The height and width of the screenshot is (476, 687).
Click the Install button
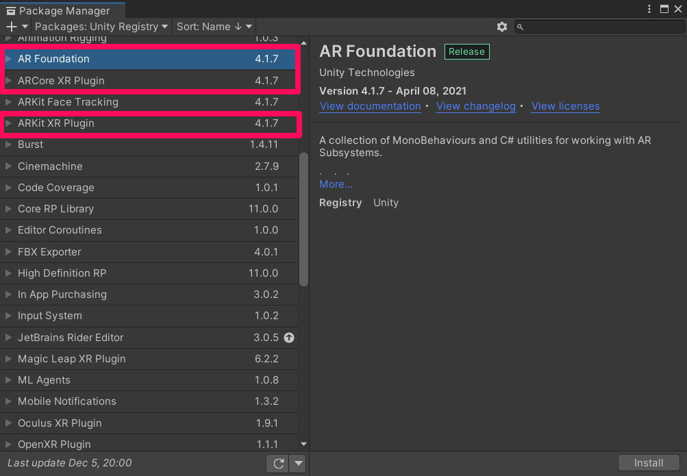tap(648, 463)
